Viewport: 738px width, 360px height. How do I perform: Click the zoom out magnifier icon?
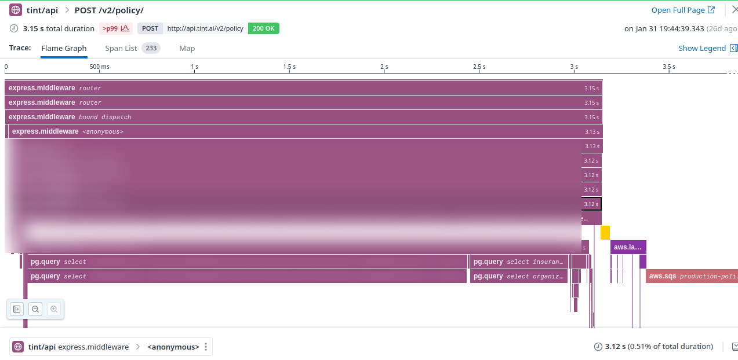35,309
